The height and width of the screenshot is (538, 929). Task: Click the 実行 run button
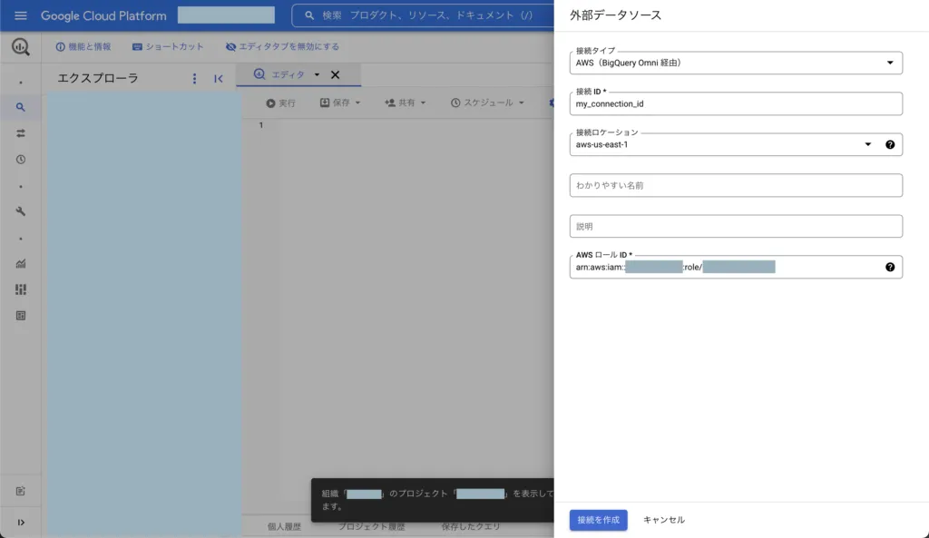281,103
